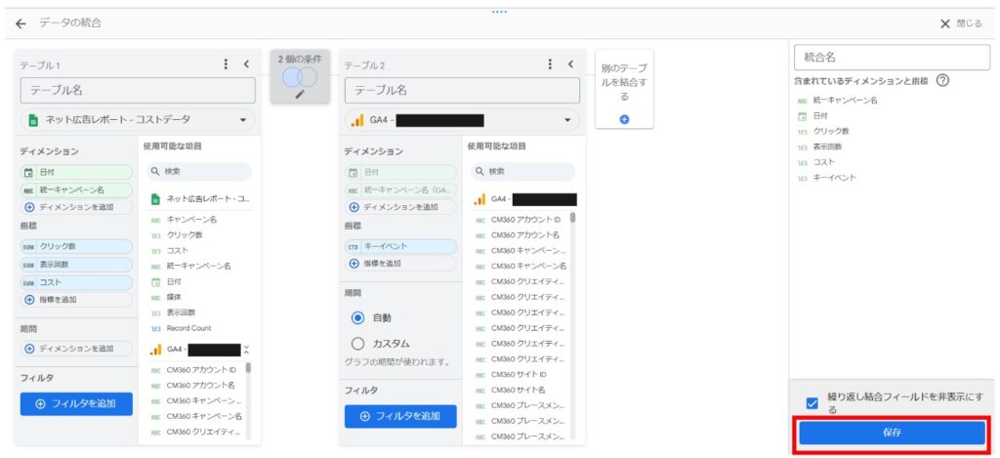Screen dimensions: 1000x458
Task: Edit join condition via pencil icon
Action: pyautogui.click(x=300, y=95)
